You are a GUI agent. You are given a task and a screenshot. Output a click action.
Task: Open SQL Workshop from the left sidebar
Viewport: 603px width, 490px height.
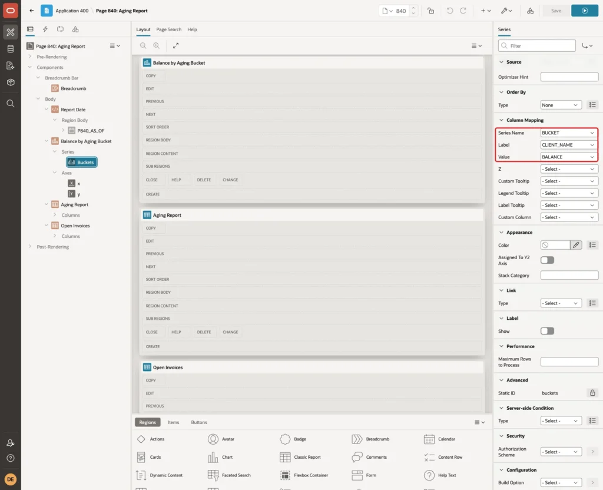pos(11,49)
